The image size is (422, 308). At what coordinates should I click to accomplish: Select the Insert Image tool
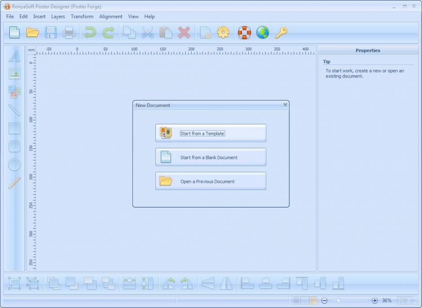pyautogui.click(x=14, y=74)
